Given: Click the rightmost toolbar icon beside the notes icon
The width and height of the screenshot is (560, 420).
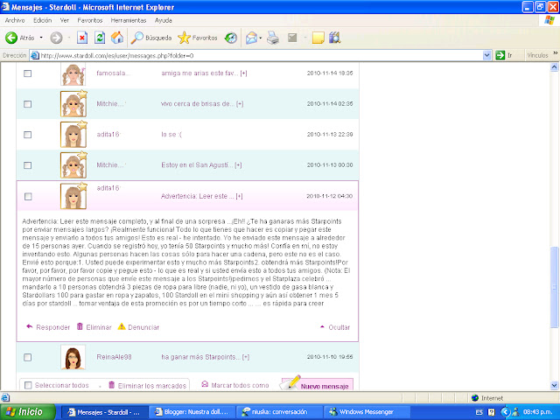Looking at the screenshot, I should click(x=334, y=38).
